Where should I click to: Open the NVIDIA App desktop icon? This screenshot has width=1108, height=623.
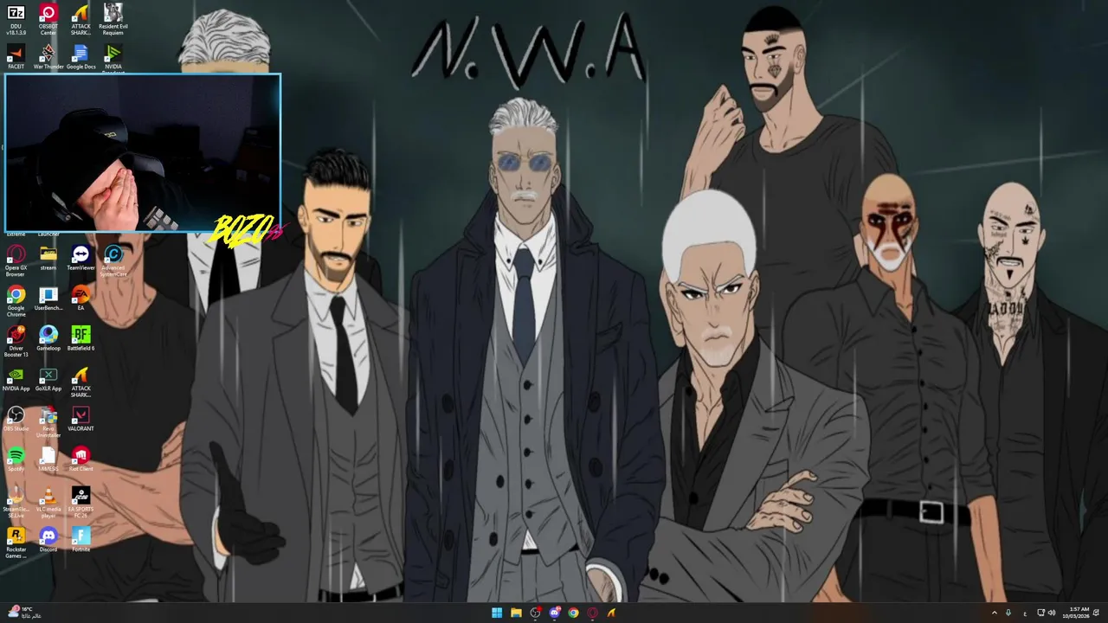tap(16, 379)
